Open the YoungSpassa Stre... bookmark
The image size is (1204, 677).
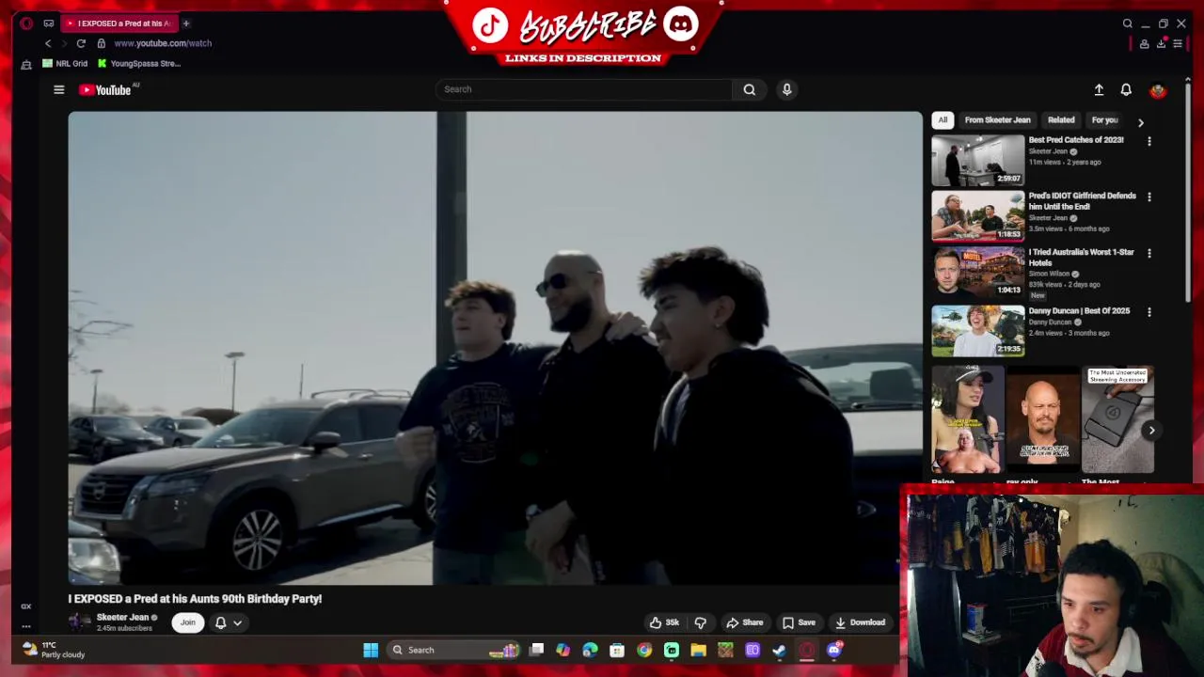pos(139,64)
